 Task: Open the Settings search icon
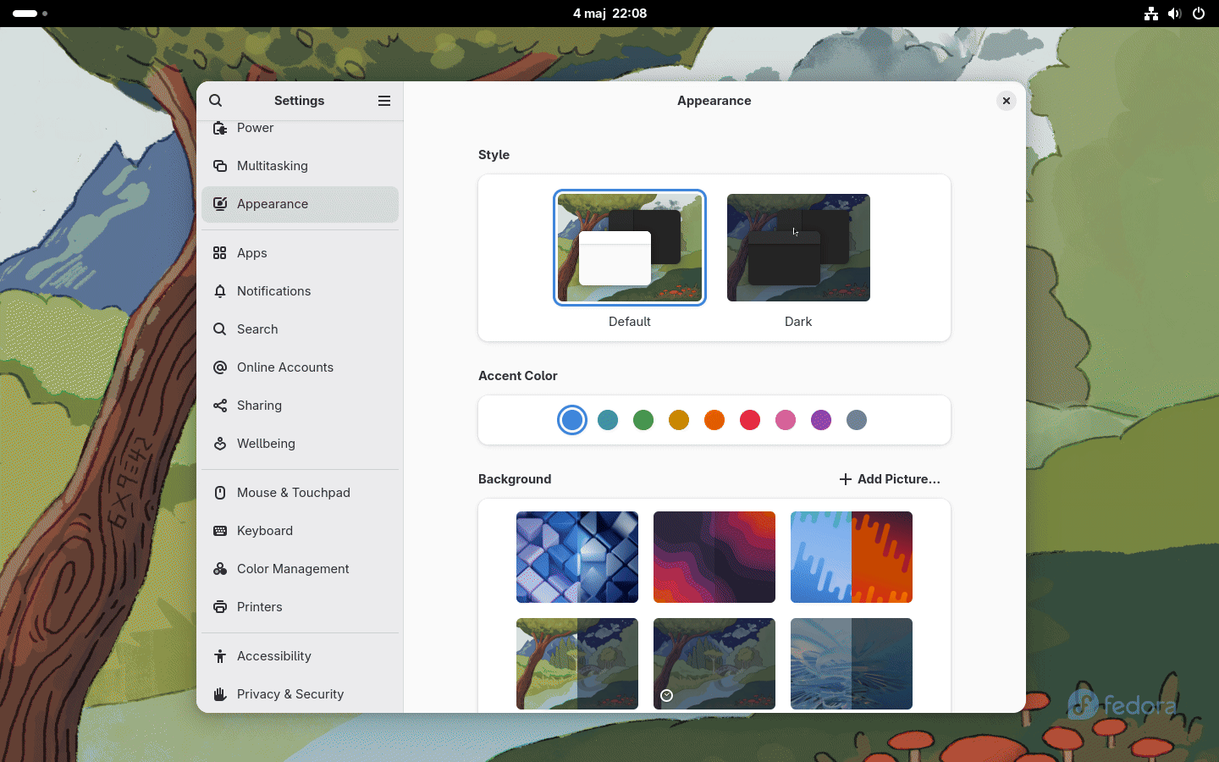(216, 101)
